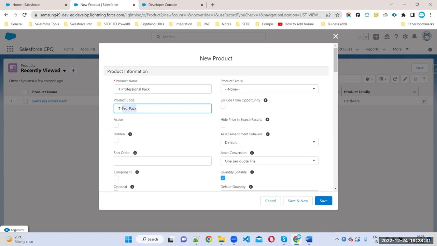Bookmark this page with star icon
437x246 pixels.
(337, 15)
